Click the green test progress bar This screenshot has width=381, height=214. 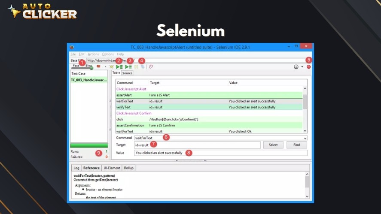(x=89, y=145)
